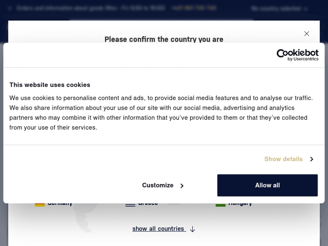328x246 pixels.
Task: Expand the Show details section
Action: point(283,159)
